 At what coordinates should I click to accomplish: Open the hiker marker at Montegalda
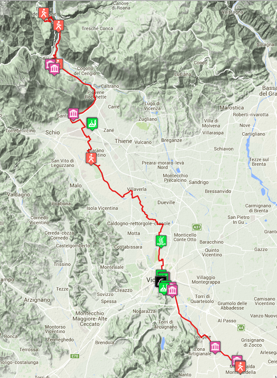click(240, 366)
